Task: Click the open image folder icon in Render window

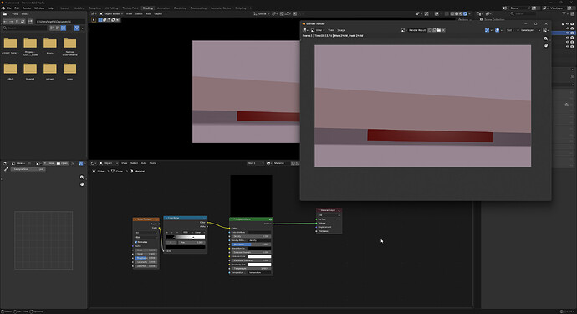Action: click(x=439, y=30)
